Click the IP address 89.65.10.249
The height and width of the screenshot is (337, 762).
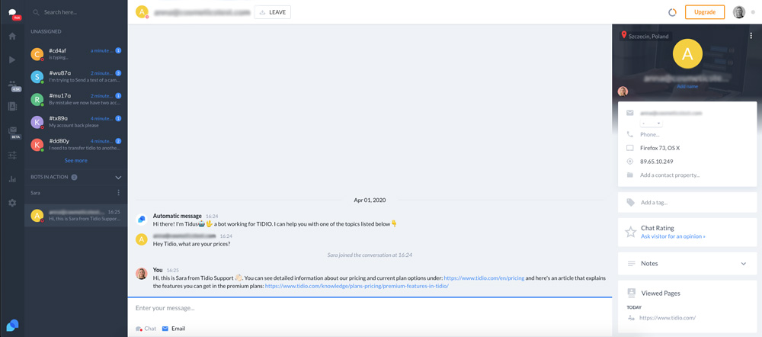(x=657, y=162)
